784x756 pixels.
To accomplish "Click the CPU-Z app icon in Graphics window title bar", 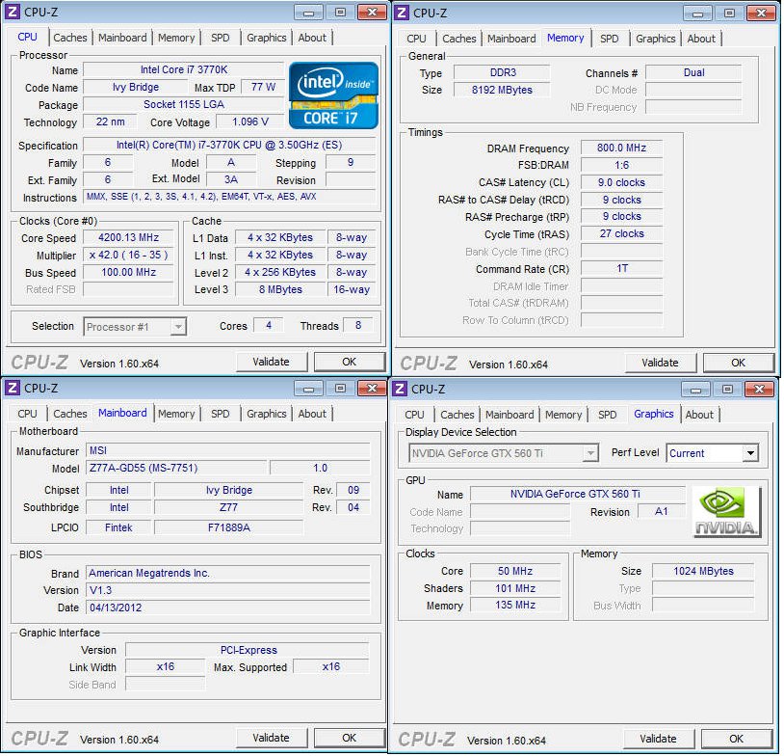I will click(x=400, y=389).
